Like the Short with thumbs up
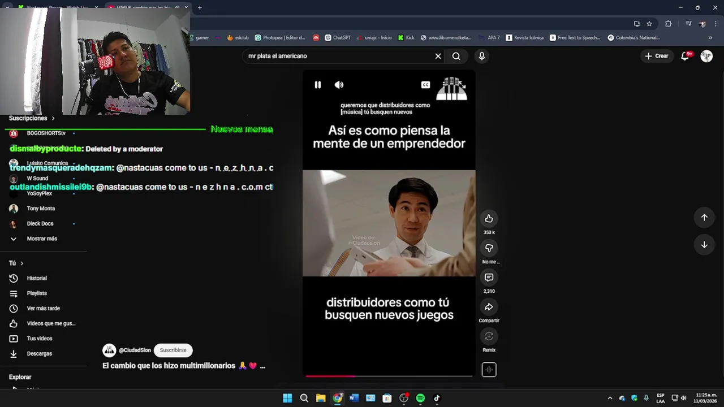The width and height of the screenshot is (724, 407). (x=489, y=219)
